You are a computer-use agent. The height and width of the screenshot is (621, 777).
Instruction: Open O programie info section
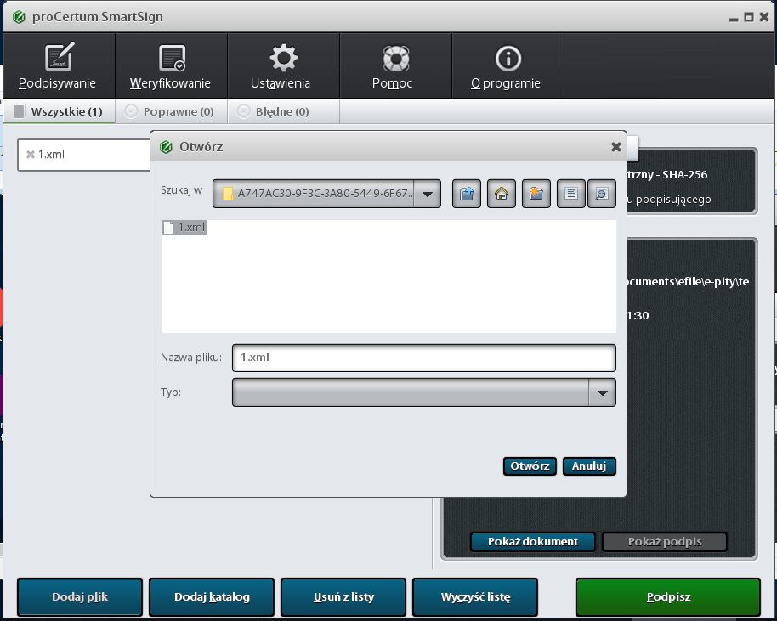[x=506, y=67]
